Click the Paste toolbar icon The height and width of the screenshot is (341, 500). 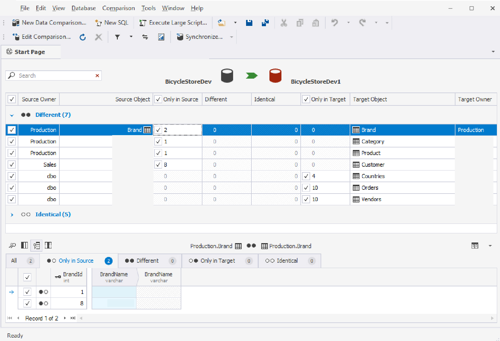point(316,23)
